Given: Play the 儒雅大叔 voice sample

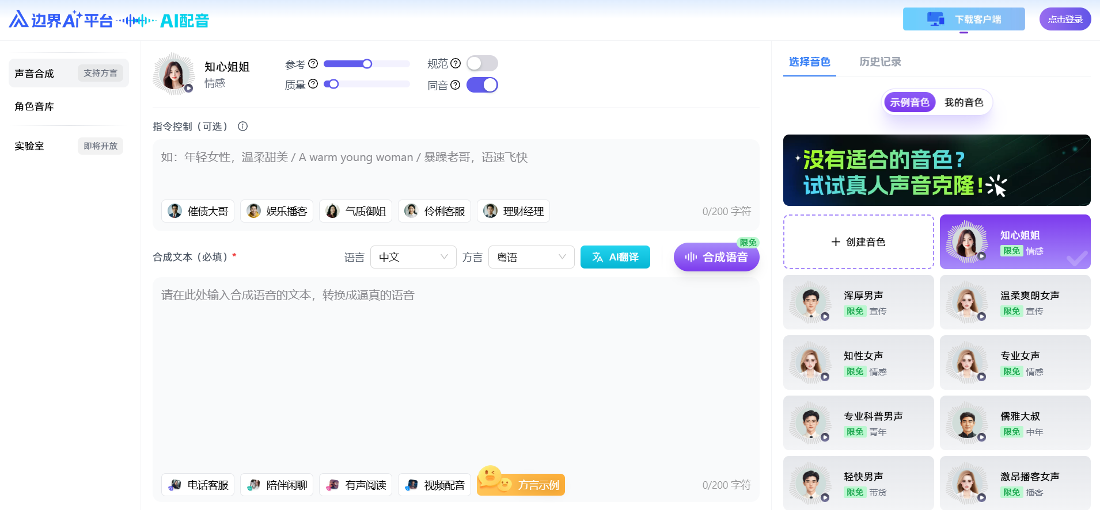Looking at the screenshot, I should (981, 437).
